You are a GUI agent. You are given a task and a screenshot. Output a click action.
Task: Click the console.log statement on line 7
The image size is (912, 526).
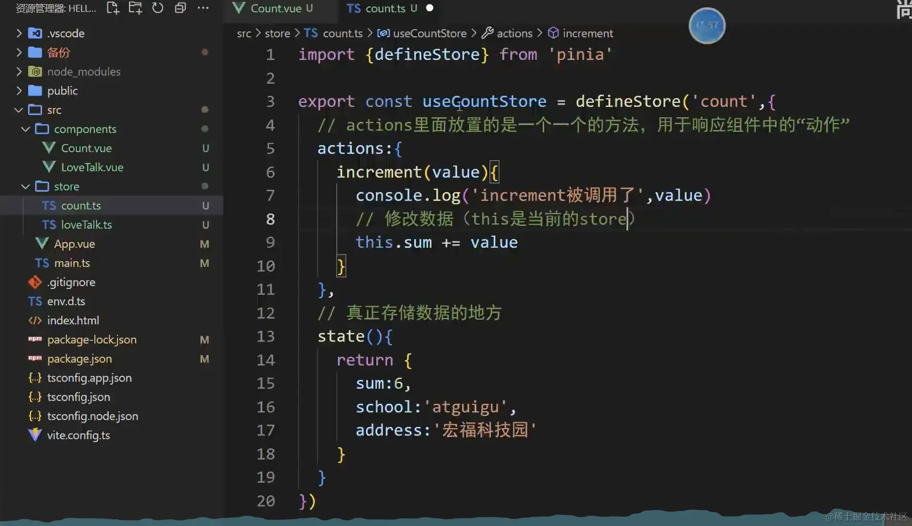coord(533,195)
